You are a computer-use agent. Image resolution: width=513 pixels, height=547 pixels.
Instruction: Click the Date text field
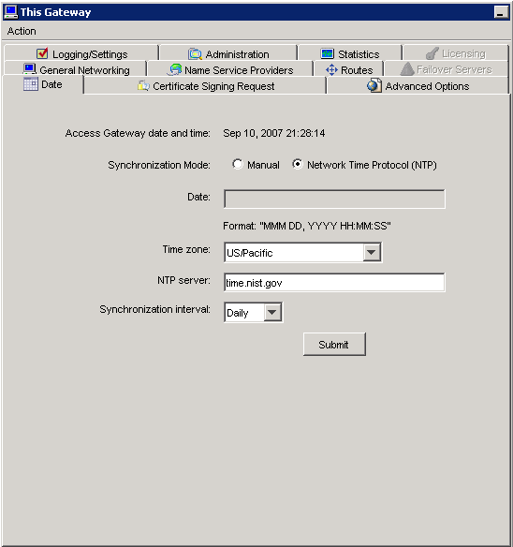pos(334,199)
